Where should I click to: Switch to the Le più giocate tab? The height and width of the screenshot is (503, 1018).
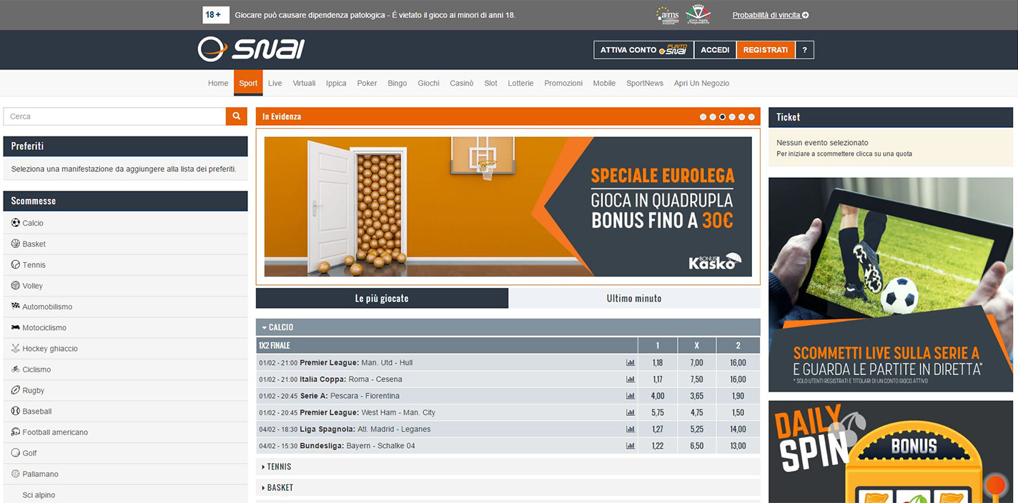(x=382, y=299)
